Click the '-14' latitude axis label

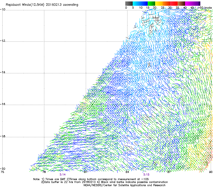[x=3, y=72]
